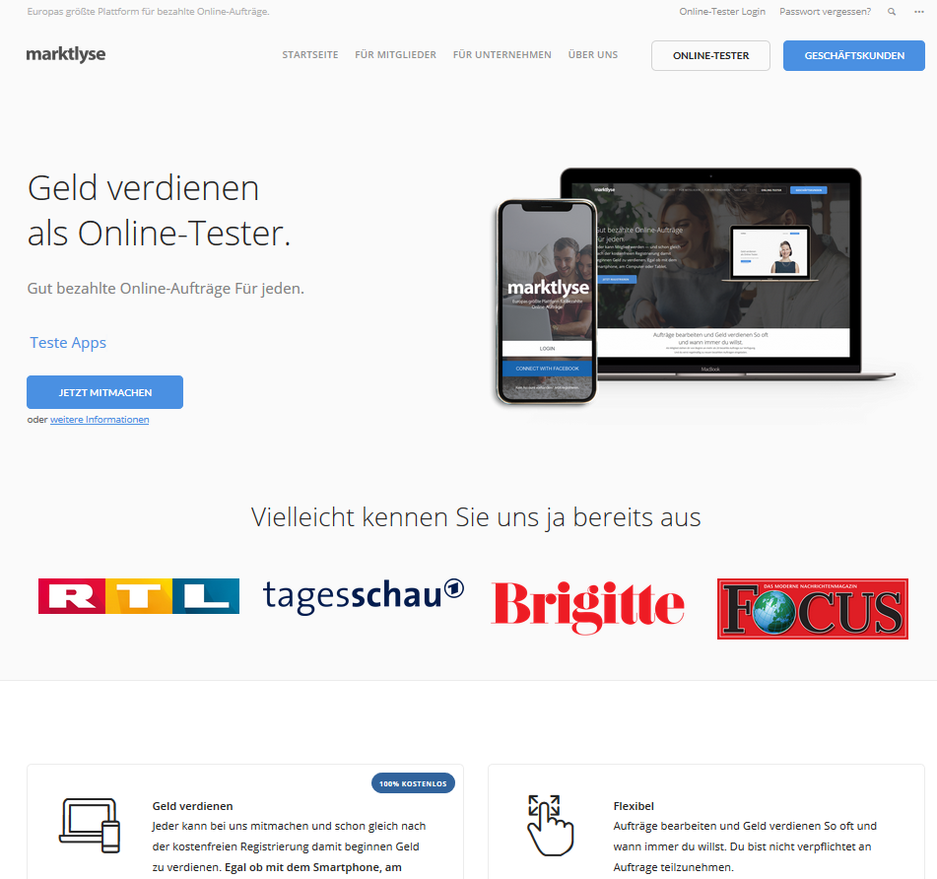Image resolution: width=937 pixels, height=879 pixels.
Task: Open Für Mitglieder menu item
Action: click(396, 55)
